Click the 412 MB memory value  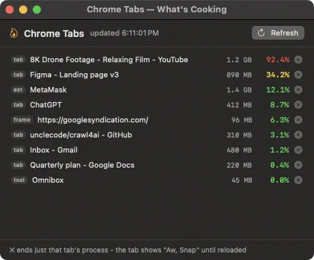click(x=239, y=105)
